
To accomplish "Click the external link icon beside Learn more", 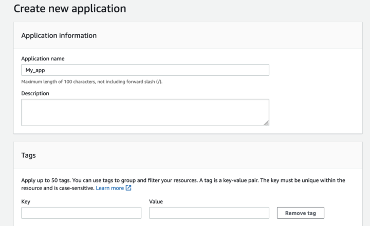I will (128, 188).
